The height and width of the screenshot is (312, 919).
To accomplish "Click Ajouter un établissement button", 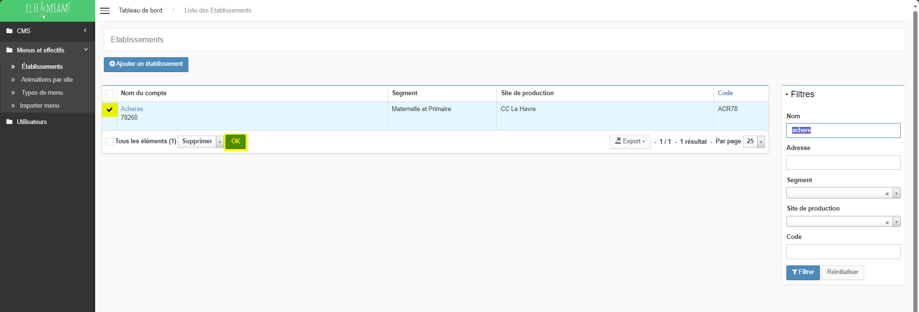I will pos(146,64).
